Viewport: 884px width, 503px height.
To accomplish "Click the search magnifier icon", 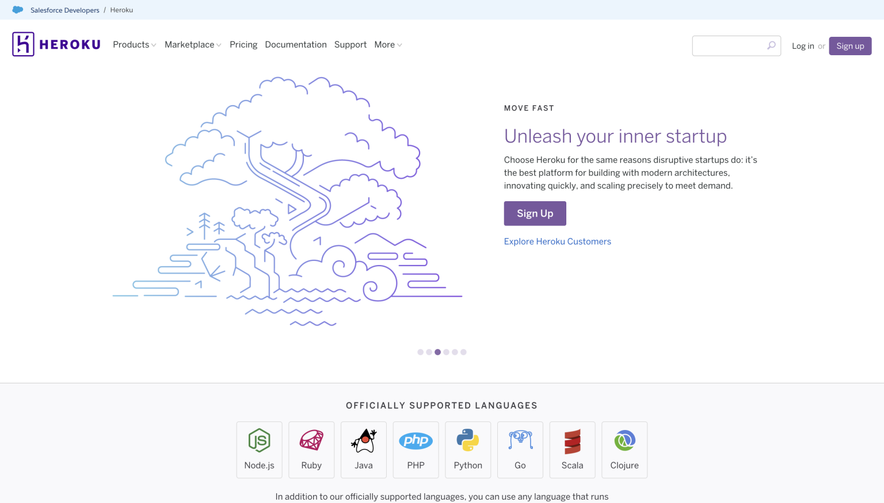I will tap(771, 45).
